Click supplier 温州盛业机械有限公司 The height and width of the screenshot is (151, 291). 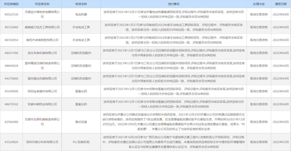pyautogui.click(x=42, y=79)
